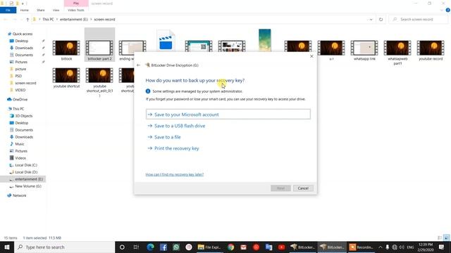
Task: Open the Share ribbon tab
Action: click(41, 10)
